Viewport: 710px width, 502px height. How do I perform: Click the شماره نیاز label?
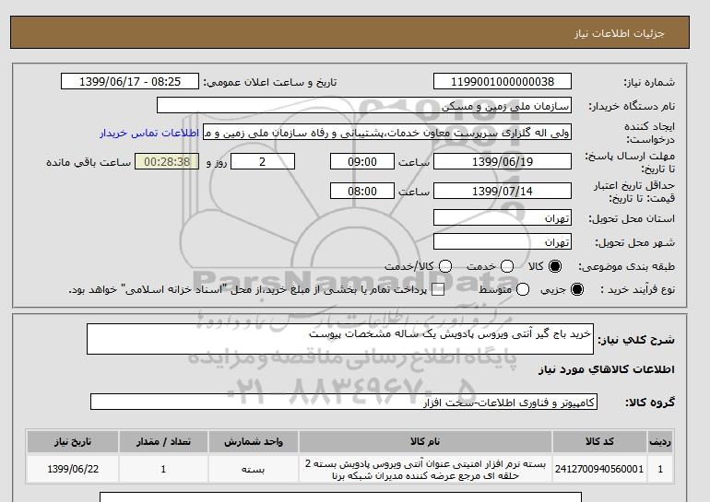(649, 82)
